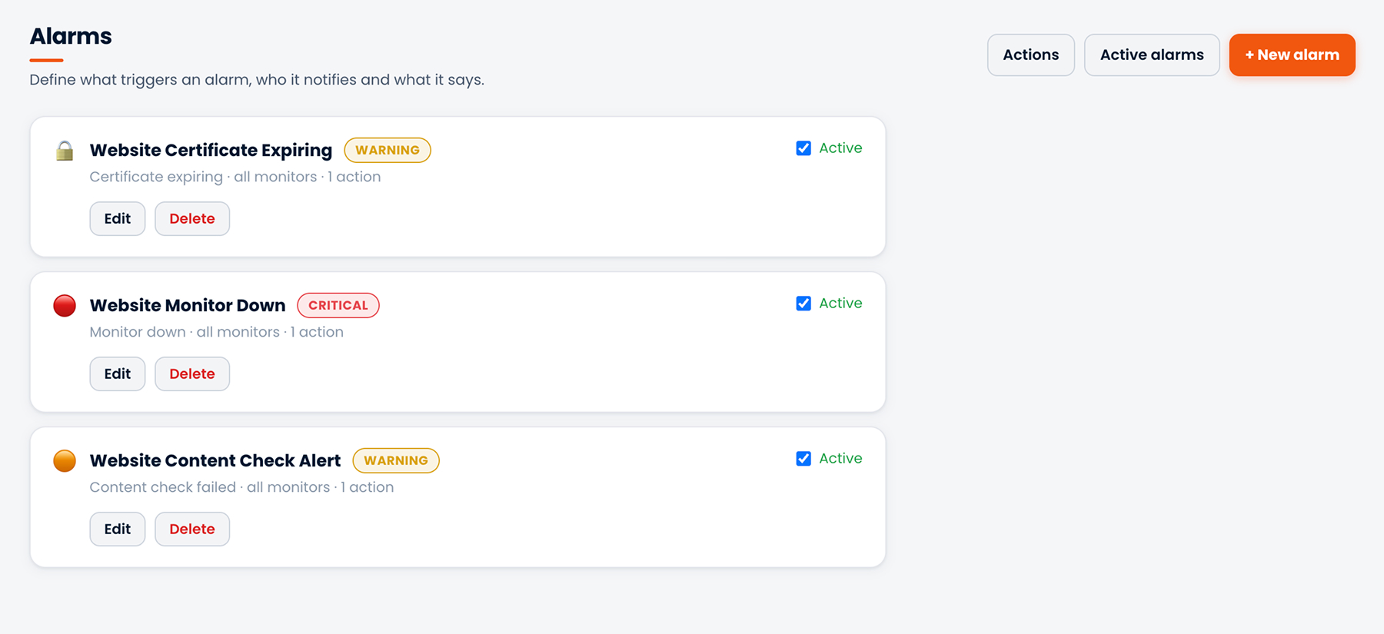Delete the Website Certificate Expiring alarm
This screenshot has width=1384, height=634.
point(192,219)
